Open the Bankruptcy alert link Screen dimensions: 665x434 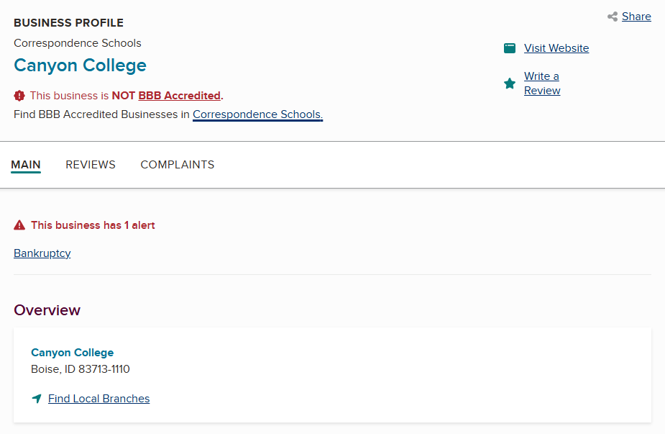click(42, 253)
